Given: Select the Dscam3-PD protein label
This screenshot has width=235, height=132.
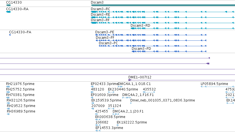Looking at the screenshot, I should 141,49.
